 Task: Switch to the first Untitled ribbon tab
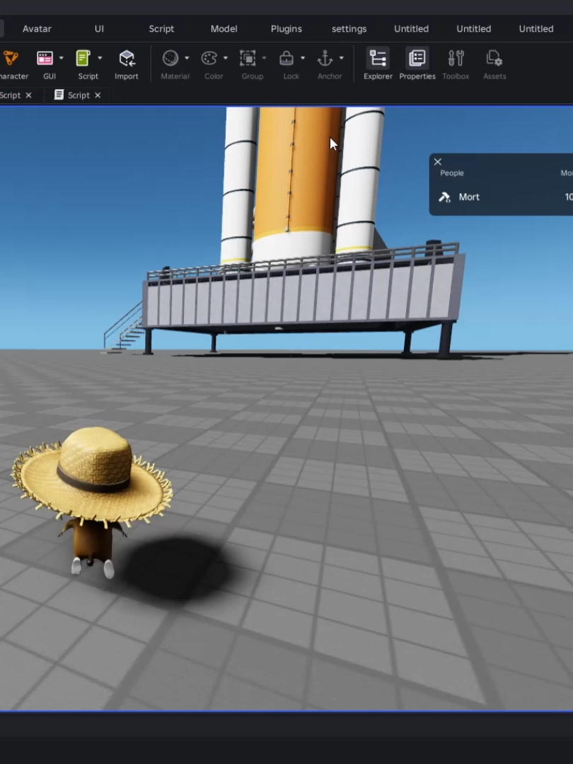tap(411, 29)
